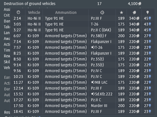Select the 18:41 Ki-109 Pz.III F row
Viewport: 157px width, 117px height.
pyautogui.click(x=82, y=111)
